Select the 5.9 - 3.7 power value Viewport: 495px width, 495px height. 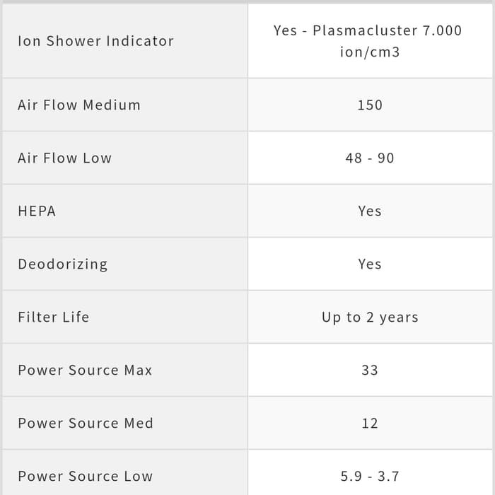click(370, 477)
